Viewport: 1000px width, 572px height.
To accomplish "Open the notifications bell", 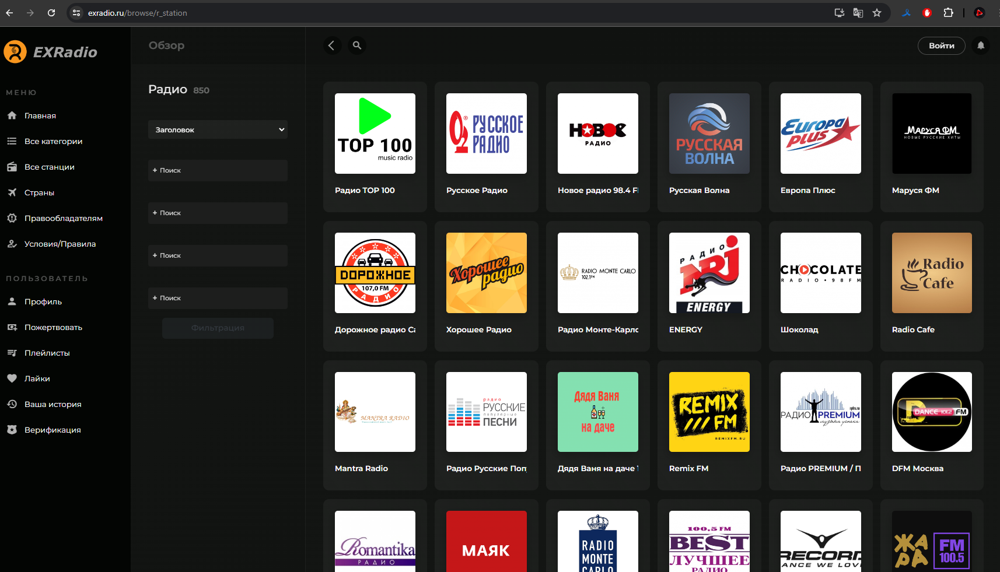I will [x=981, y=45].
